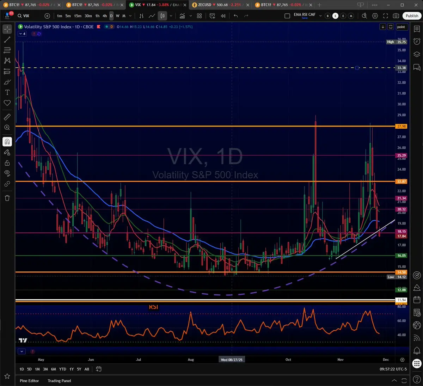Select the Text annotation tool

tap(7, 92)
